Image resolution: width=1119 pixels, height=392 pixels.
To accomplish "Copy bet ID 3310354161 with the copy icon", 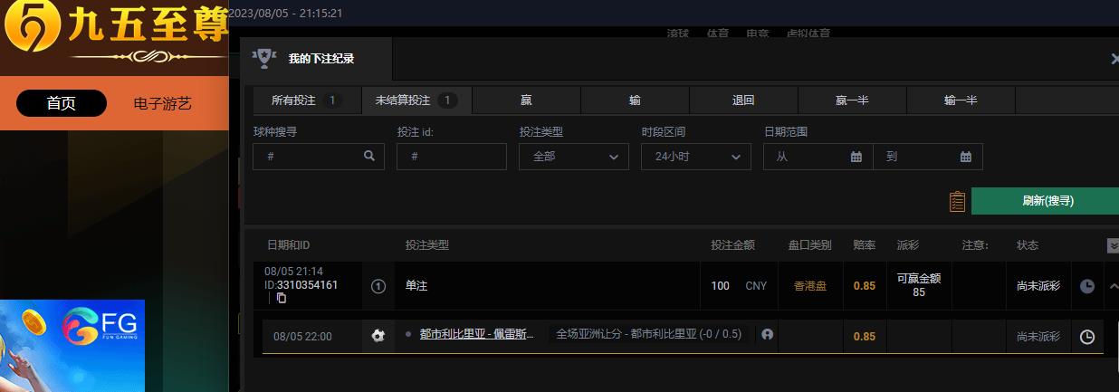I will (282, 298).
